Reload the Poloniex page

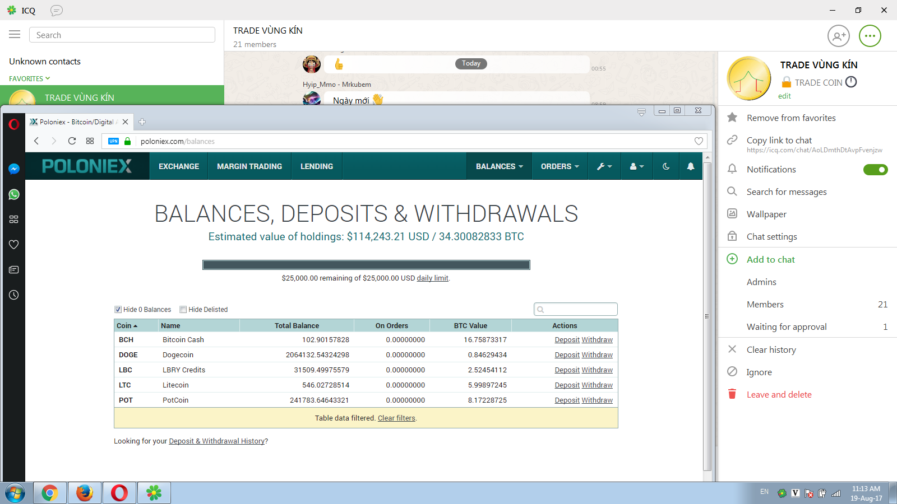(72, 141)
